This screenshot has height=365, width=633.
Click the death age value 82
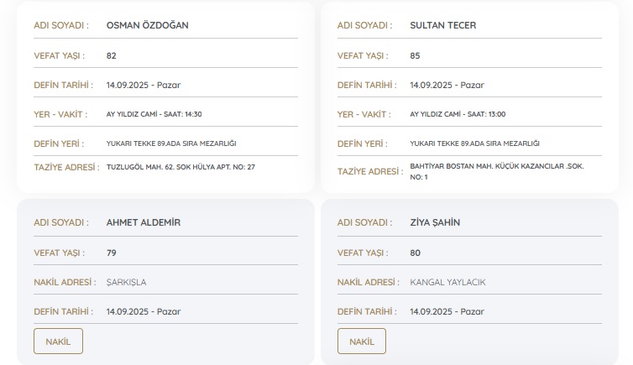112,55
